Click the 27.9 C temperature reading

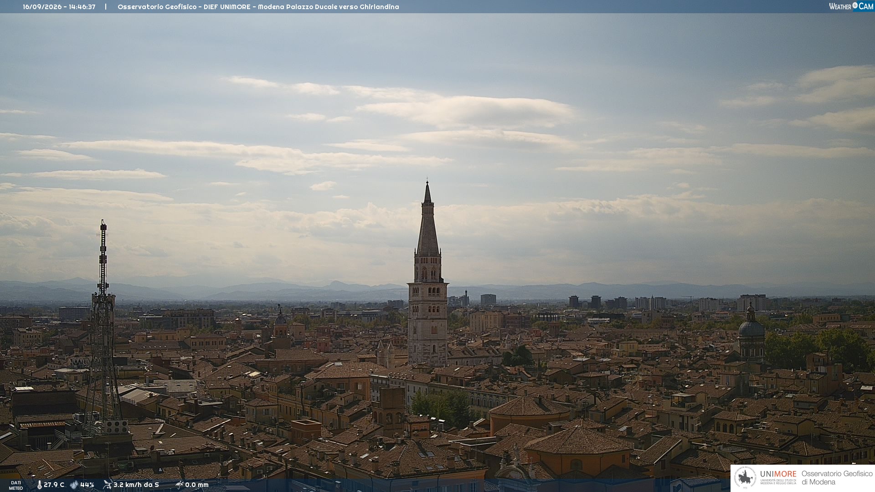(x=54, y=485)
